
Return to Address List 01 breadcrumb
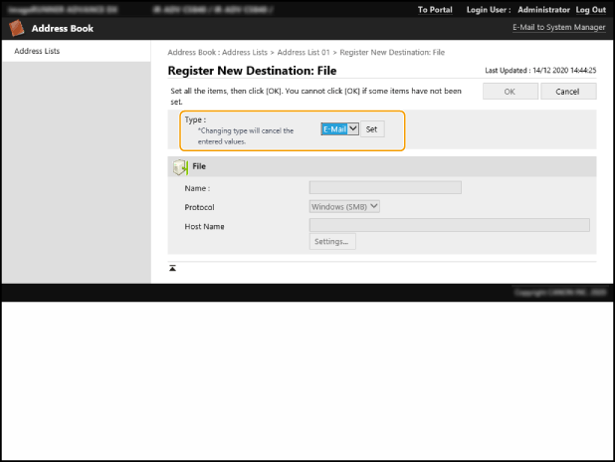tap(304, 51)
